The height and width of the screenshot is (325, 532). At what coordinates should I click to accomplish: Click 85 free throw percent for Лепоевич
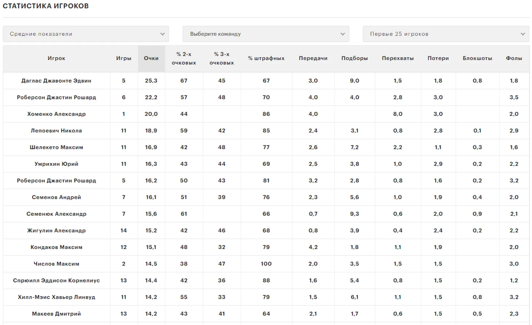(x=266, y=131)
